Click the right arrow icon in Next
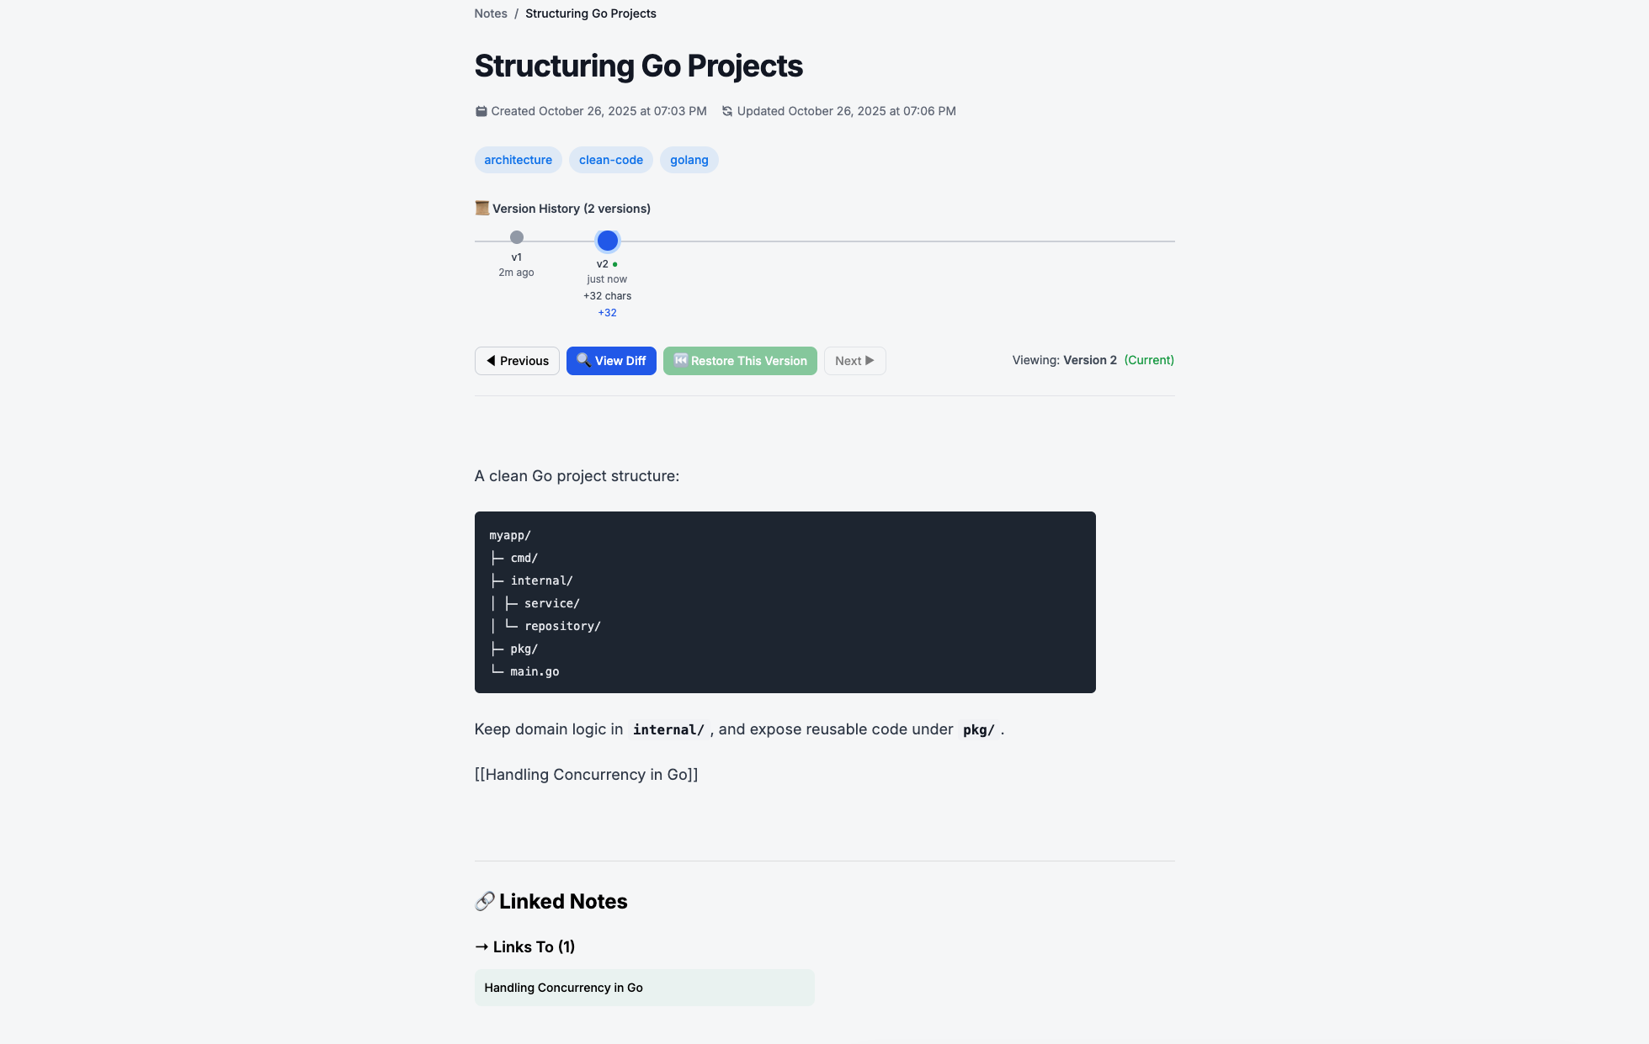Viewport: 1649px width, 1044px height. (870, 360)
